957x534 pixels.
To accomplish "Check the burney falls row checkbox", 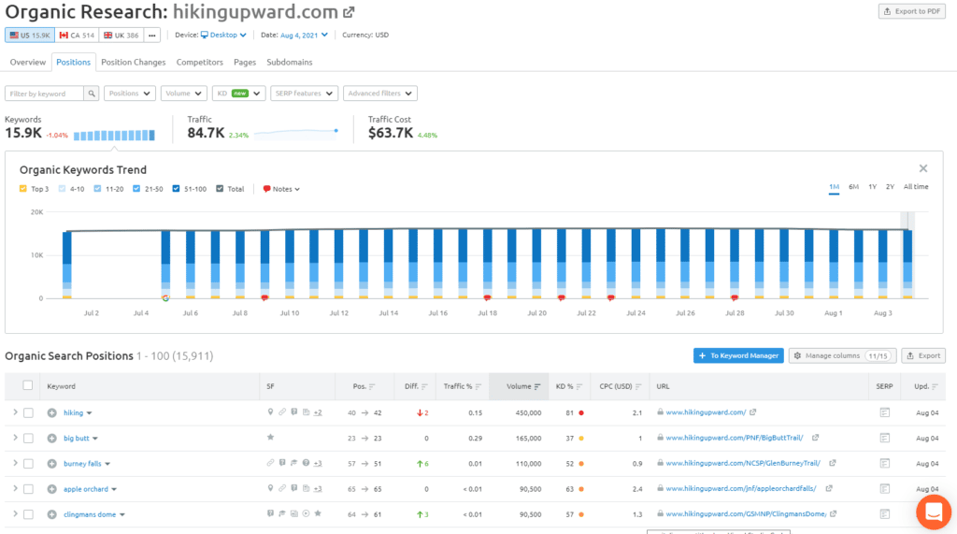I will point(29,464).
